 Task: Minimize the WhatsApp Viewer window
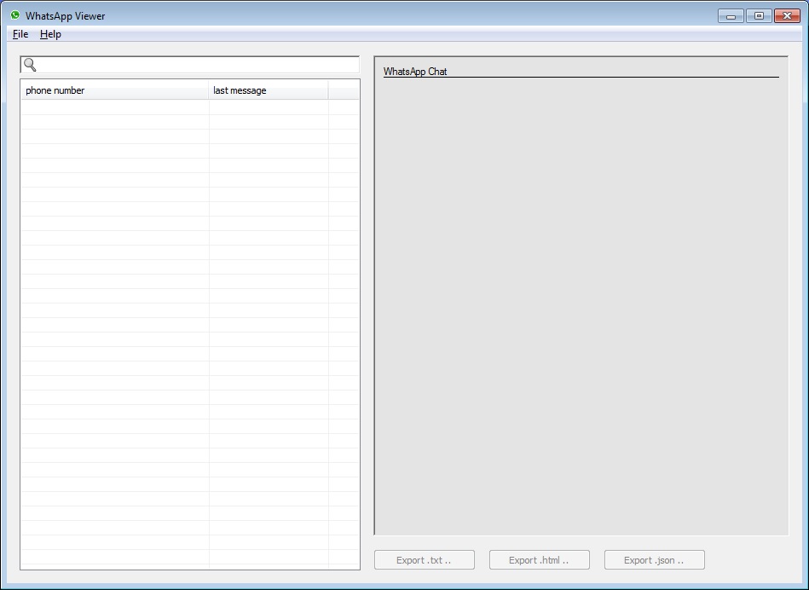(x=731, y=16)
